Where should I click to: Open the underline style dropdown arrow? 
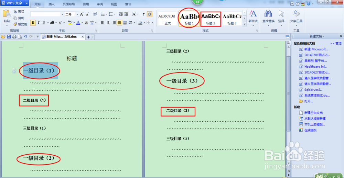click(47, 23)
